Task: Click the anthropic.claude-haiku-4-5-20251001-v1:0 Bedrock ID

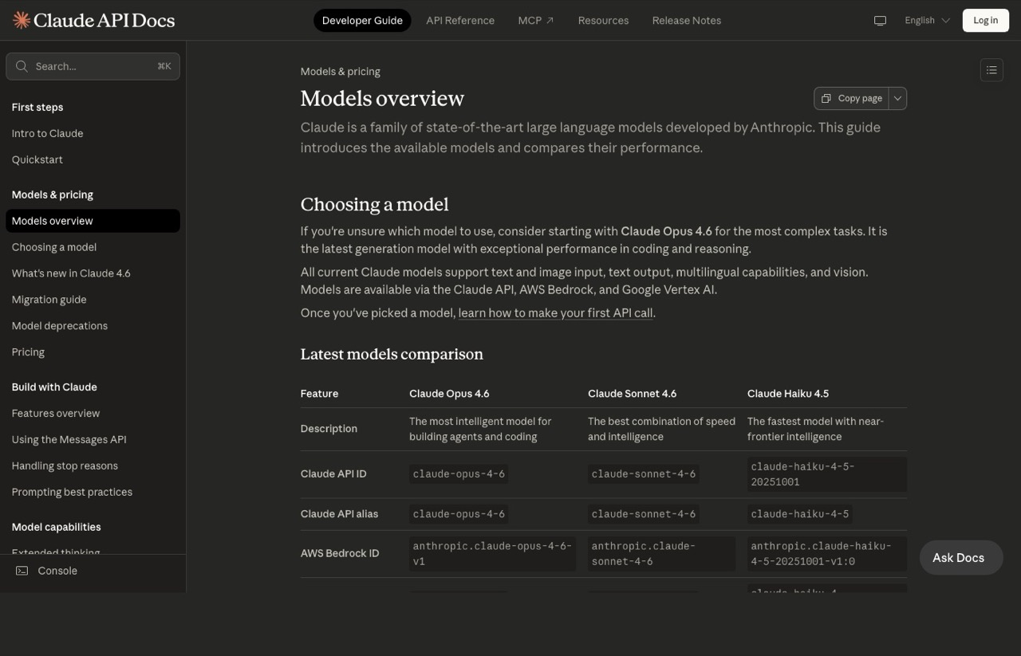Action: point(827,554)
